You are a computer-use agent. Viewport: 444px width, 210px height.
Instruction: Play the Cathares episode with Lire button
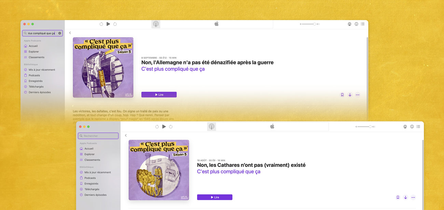coord(214,197)
